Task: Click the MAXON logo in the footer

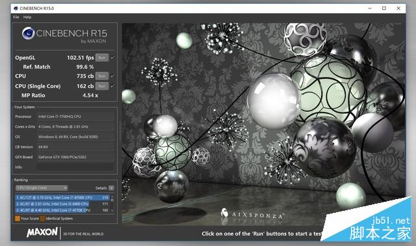Action: click(x=42, y=232)
